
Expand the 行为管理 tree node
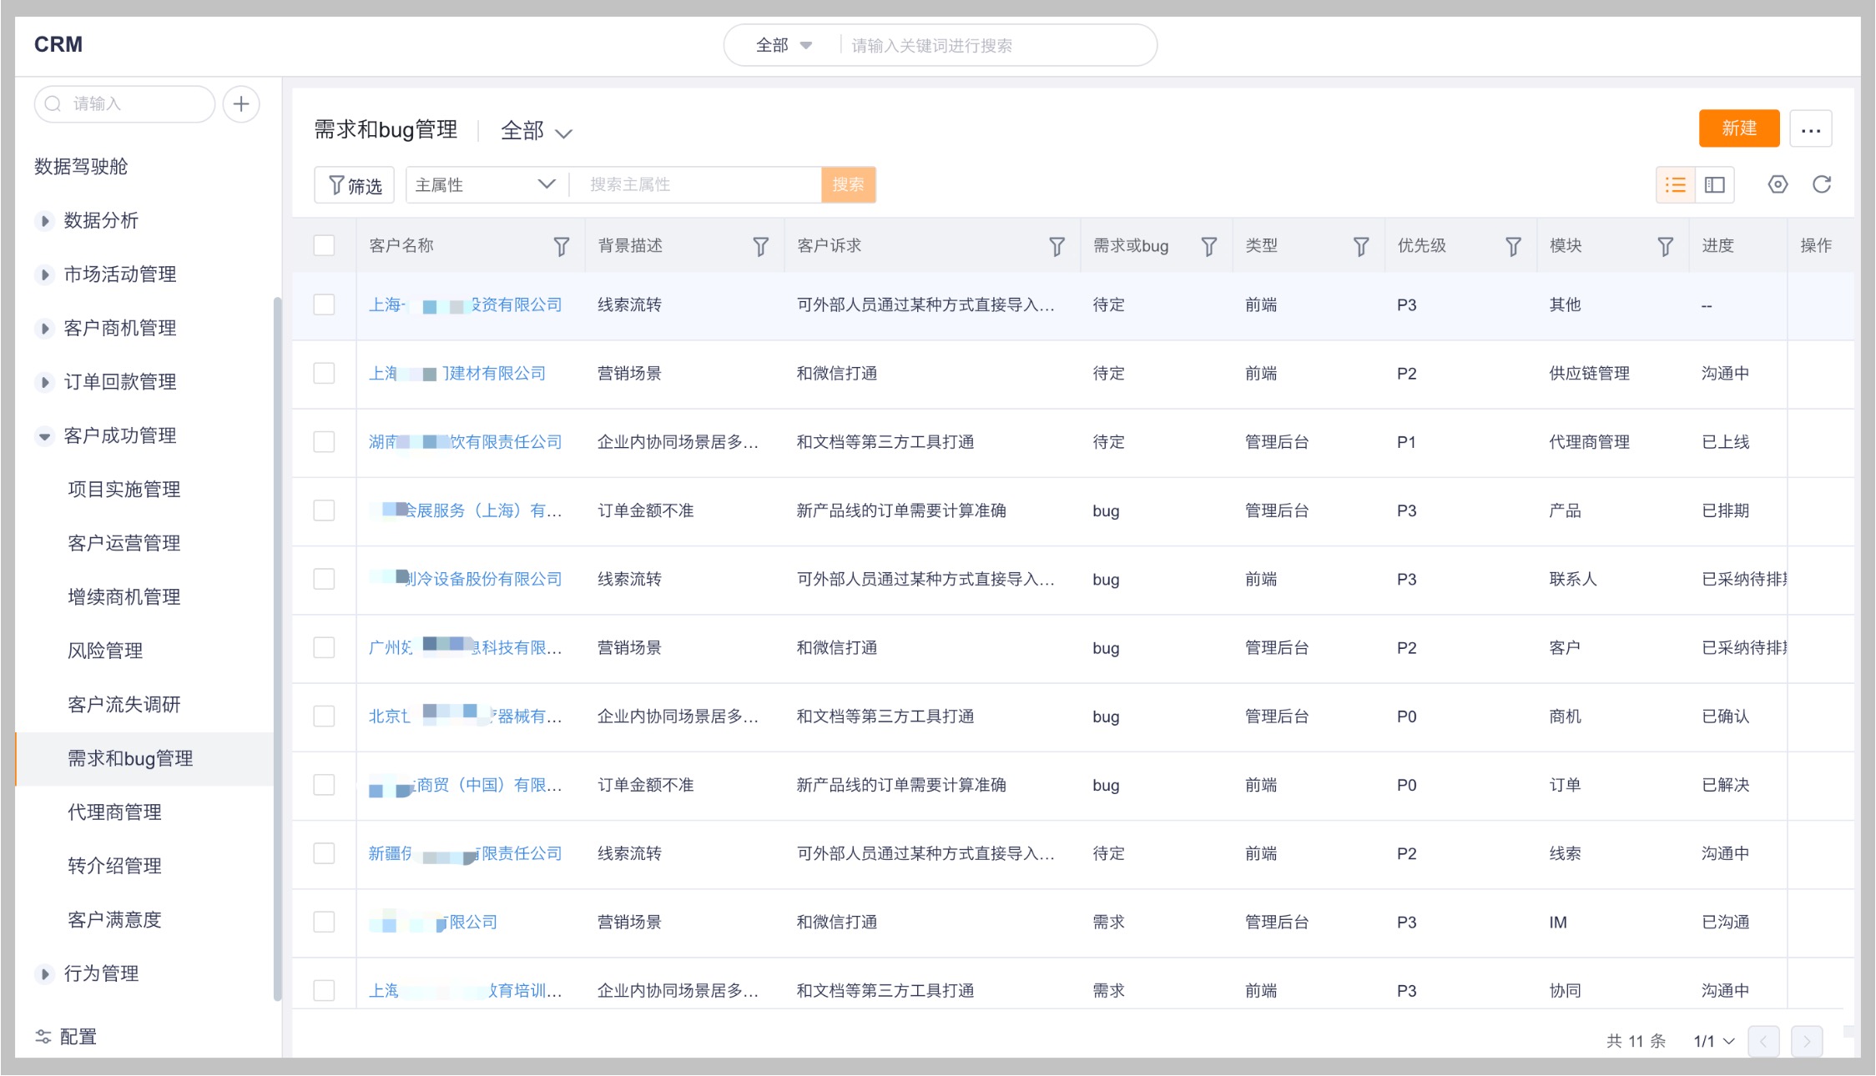tap(45, 973)
